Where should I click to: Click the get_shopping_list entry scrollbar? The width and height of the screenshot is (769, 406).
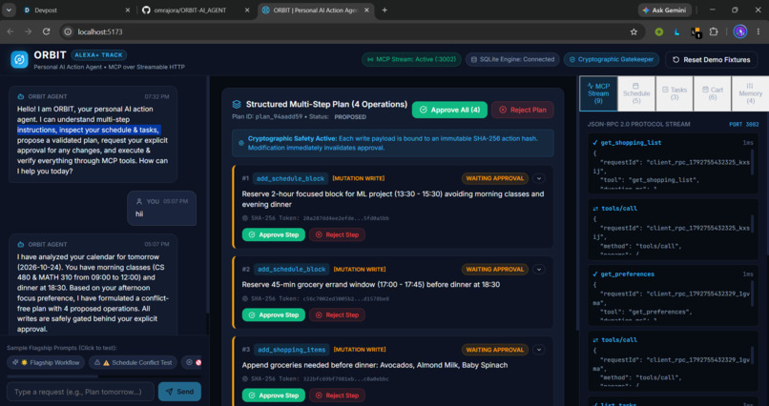pyautogui.click(x=753, y=164)
